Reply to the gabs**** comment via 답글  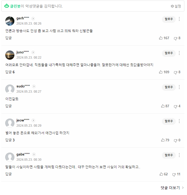pyautogui.click(x=9, y=174)
